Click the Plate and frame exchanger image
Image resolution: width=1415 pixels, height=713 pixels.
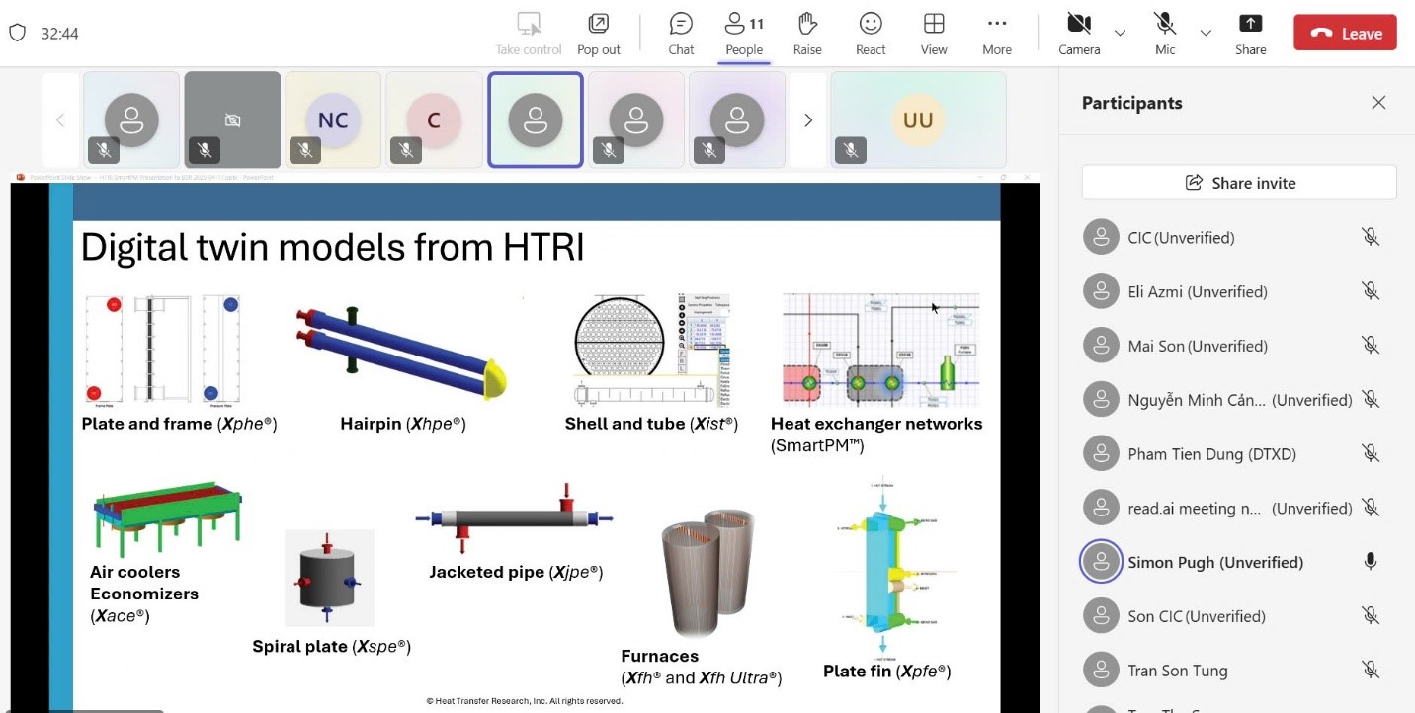click(x=162, y=351)
